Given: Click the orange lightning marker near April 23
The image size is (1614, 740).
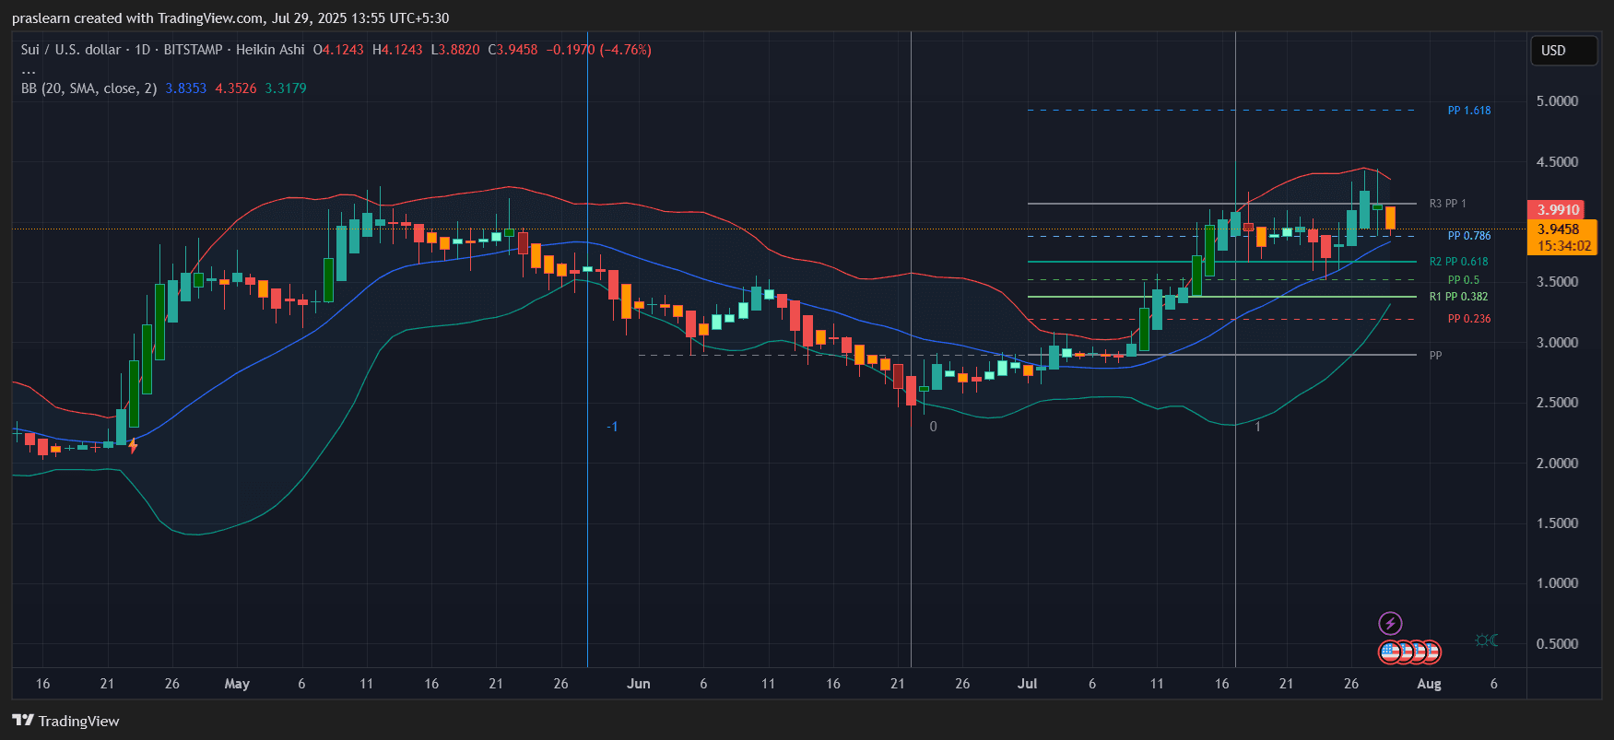Looking at the screenshot, I should click(x=133, y=446).
